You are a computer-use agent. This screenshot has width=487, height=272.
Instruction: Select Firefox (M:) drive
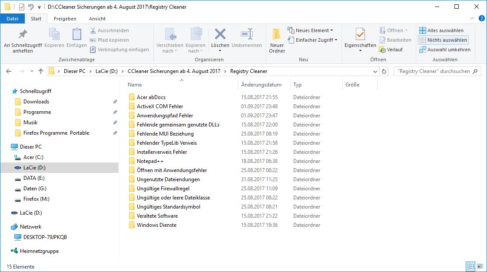click(x=36, y=199)
